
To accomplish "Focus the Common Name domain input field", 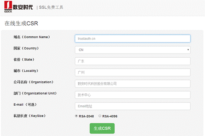I will 133,38.
